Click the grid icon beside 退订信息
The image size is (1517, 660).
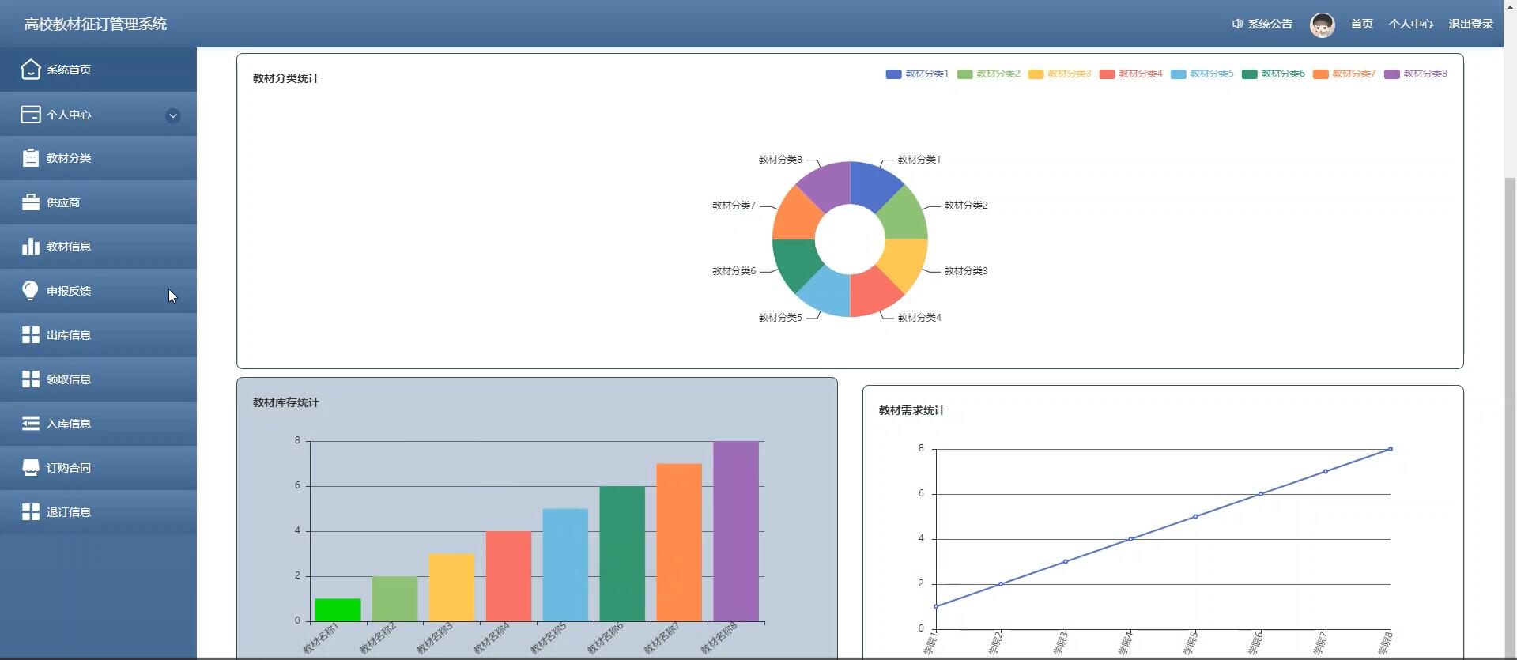point(30,512)
